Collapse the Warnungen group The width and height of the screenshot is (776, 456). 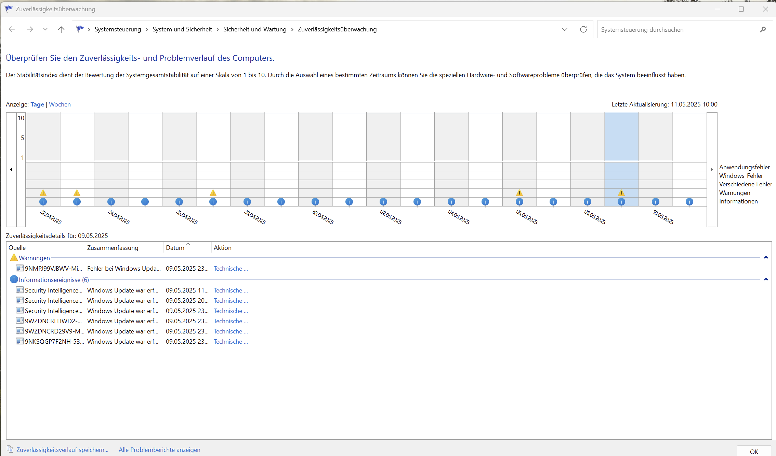(766, 257)
